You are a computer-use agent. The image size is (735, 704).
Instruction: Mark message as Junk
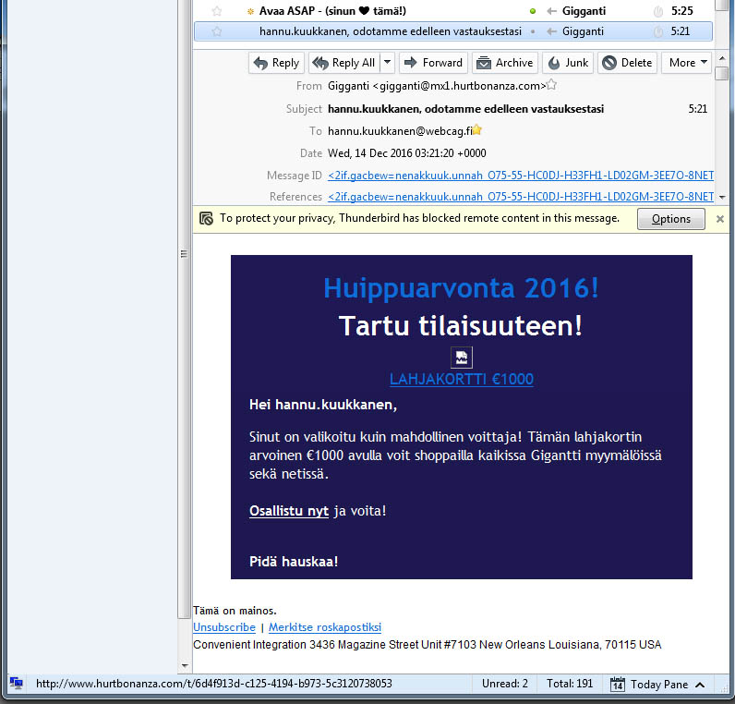tap(568, 63)
